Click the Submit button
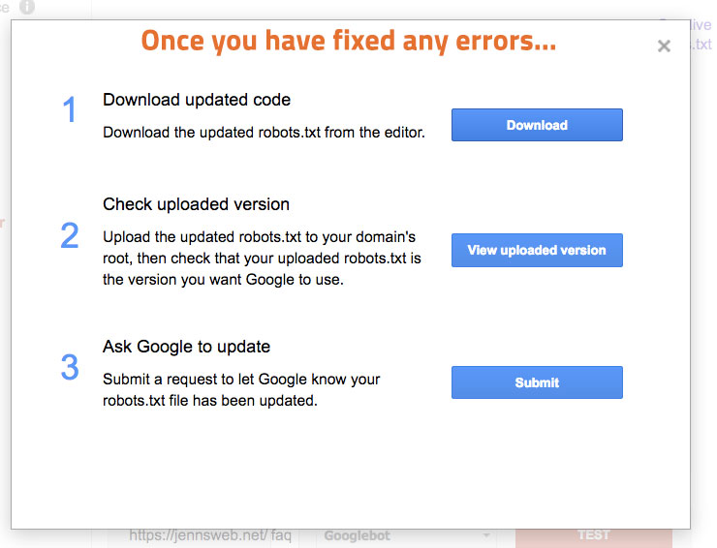 coord(537,382)
